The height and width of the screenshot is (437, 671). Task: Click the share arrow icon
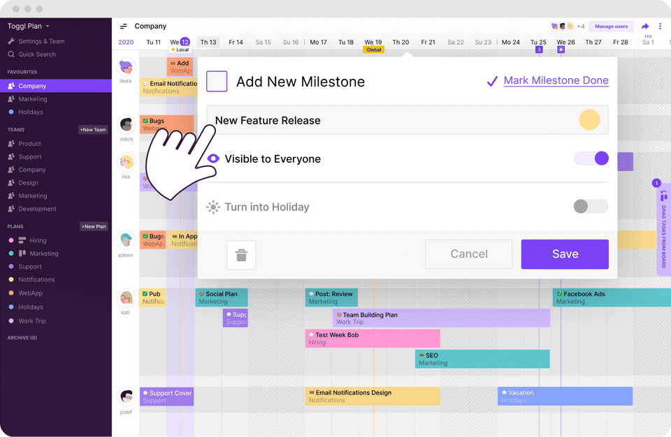point(645,27)
